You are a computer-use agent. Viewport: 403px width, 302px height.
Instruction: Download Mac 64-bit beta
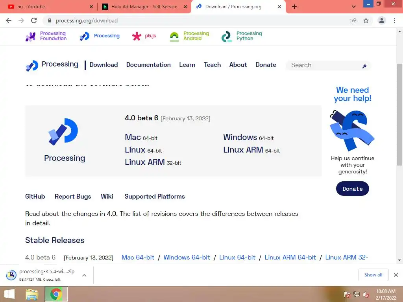(141, 137)
